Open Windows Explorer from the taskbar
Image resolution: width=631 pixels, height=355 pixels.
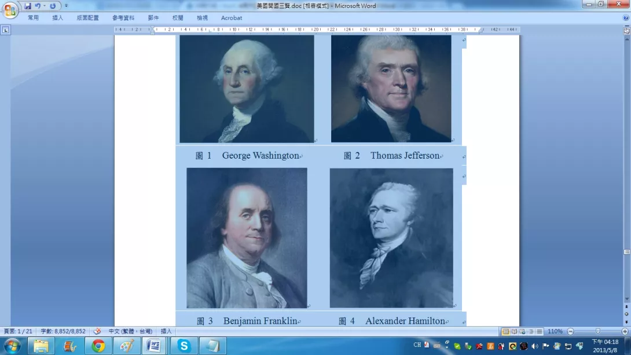click(41, 346)
